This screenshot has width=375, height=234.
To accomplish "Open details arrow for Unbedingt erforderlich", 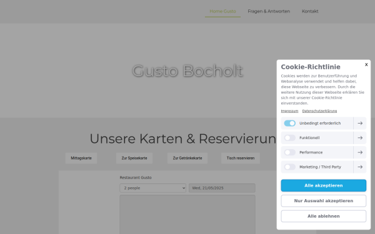I will [x=360, y=123].
